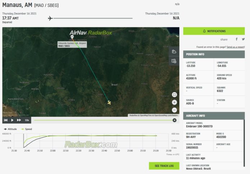Select the '11 minutes ago' last activity
This screenshot has height=174, width=250.
point(195,158)
